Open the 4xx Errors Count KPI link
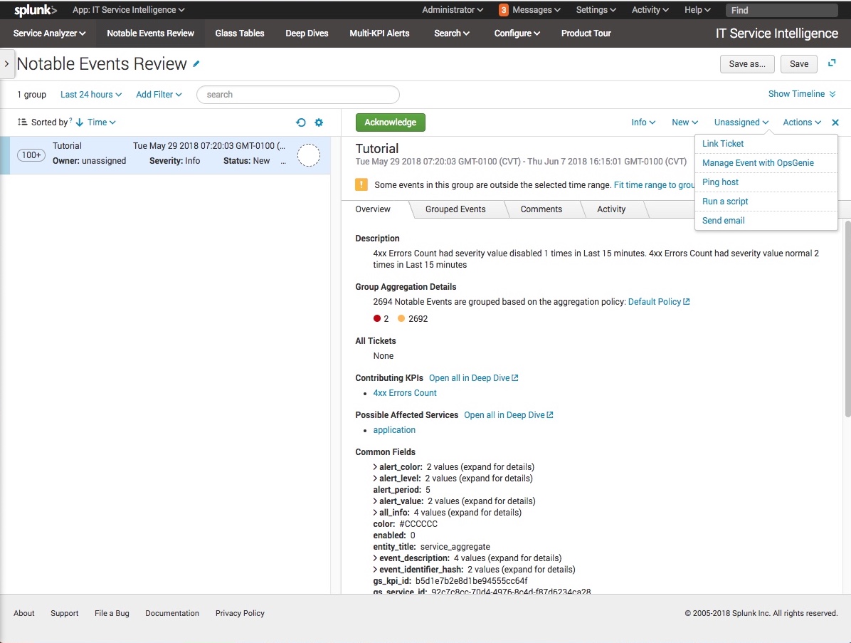This screenshot has width=851, height=643. (405, 392)
